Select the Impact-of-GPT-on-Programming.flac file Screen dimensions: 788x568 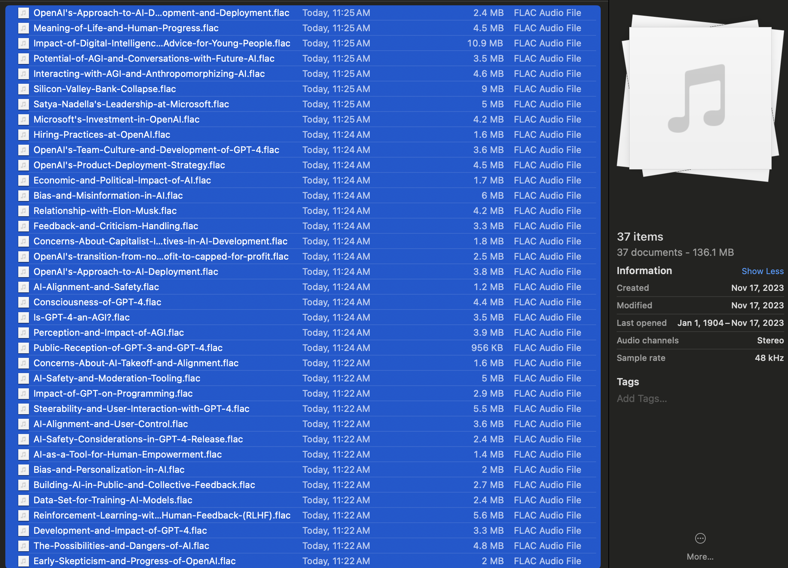(x=113, y=394)
